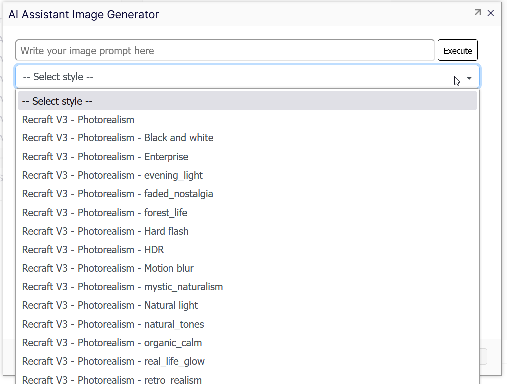The height and width of the screenshot is (384, 507).
Task: Select the Photorealism - Enterprise style
Action: tap(247, 156)
